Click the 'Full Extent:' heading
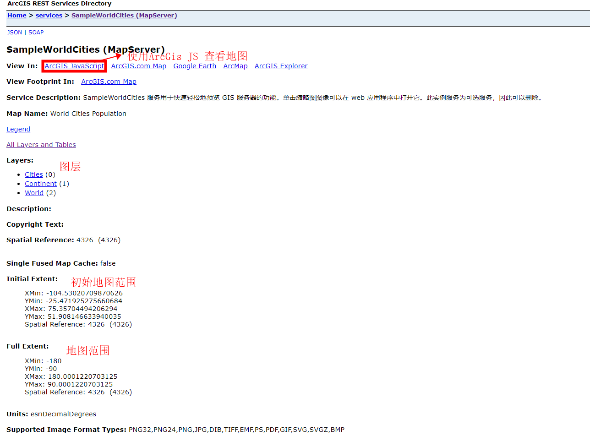 pos(27,346)
